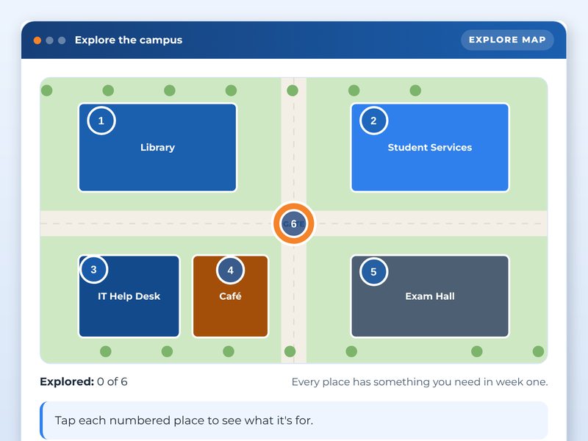
Task: Tap the number 4 marker on Café
Action: [x=230, y=270]
